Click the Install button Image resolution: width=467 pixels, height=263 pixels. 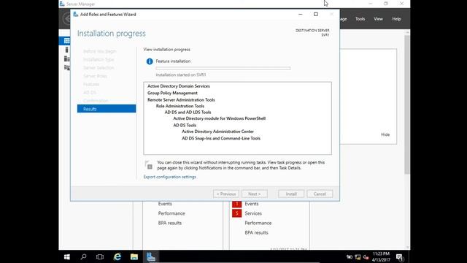pyautogui.click(x=291, y=194)
